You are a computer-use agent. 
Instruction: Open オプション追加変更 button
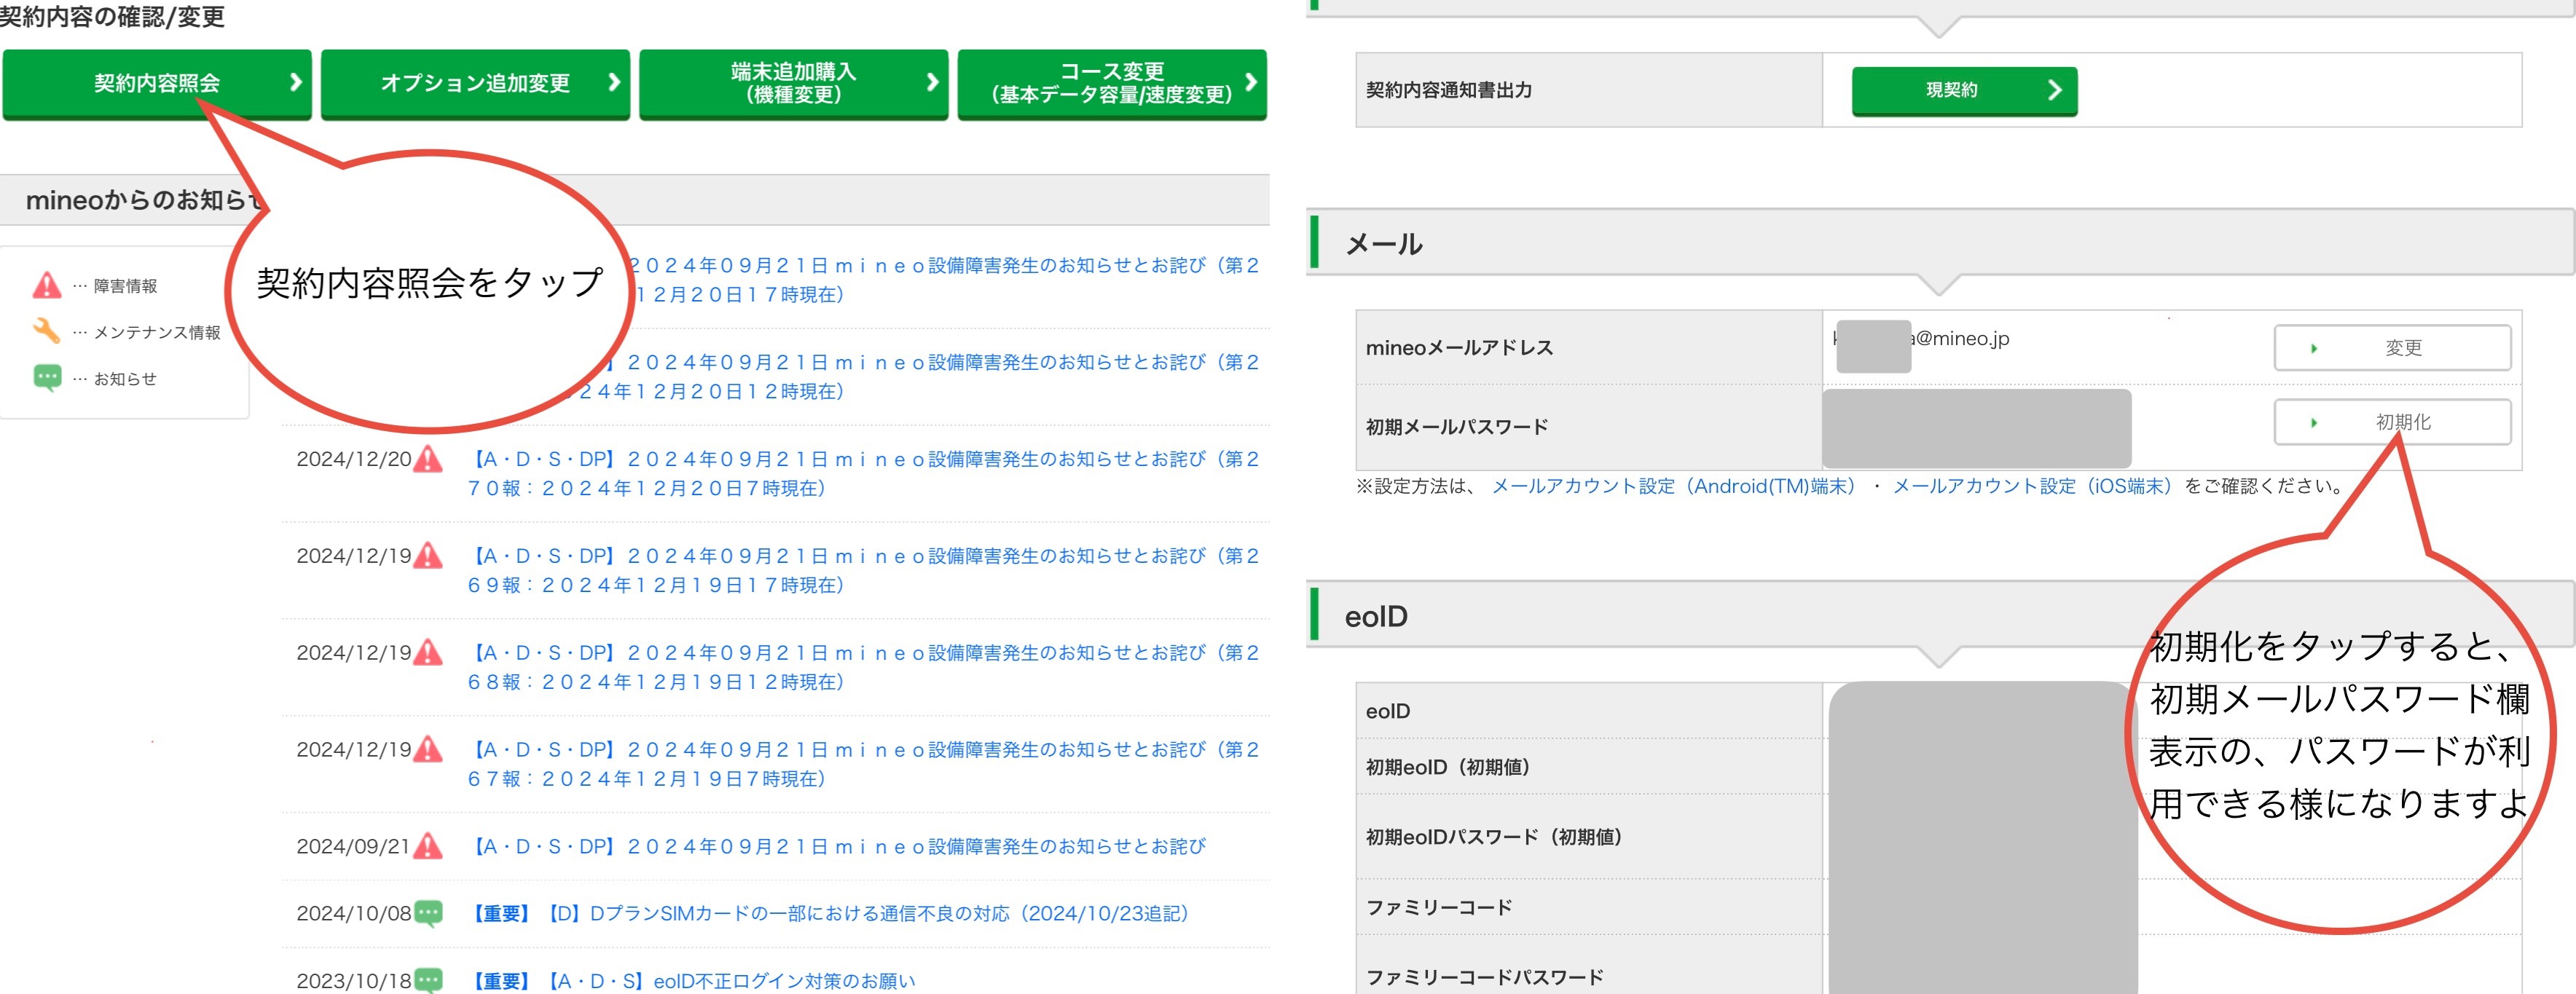tap(475, 83)
